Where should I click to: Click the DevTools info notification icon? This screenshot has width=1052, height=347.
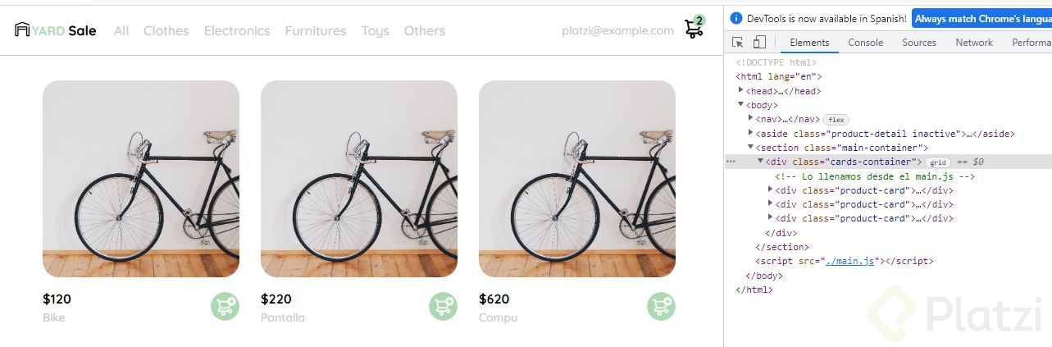pos(735,18)
